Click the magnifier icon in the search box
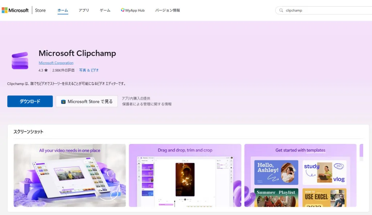 click(x=281, y=10)
